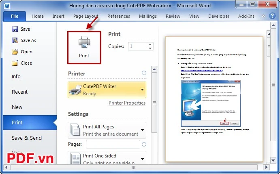The width and height of the screenshot is (280, 174).
Task: Decrease the Copies count with the down arrow
Action: [x=150, y=48]
